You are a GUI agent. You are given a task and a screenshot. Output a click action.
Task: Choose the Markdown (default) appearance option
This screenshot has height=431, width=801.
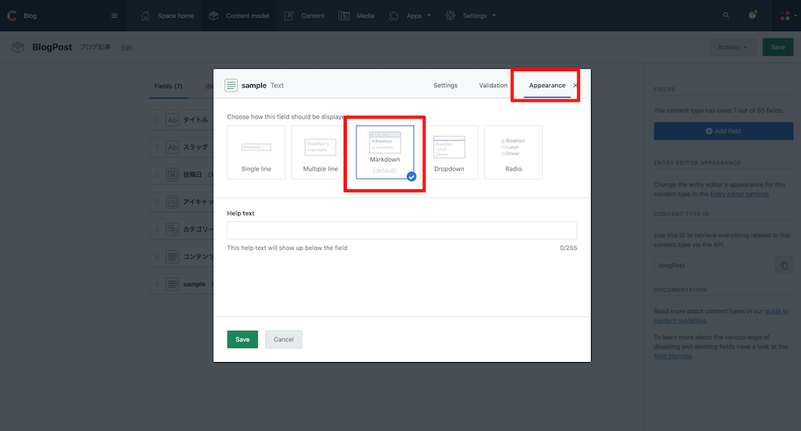click(x=384, y=152)
